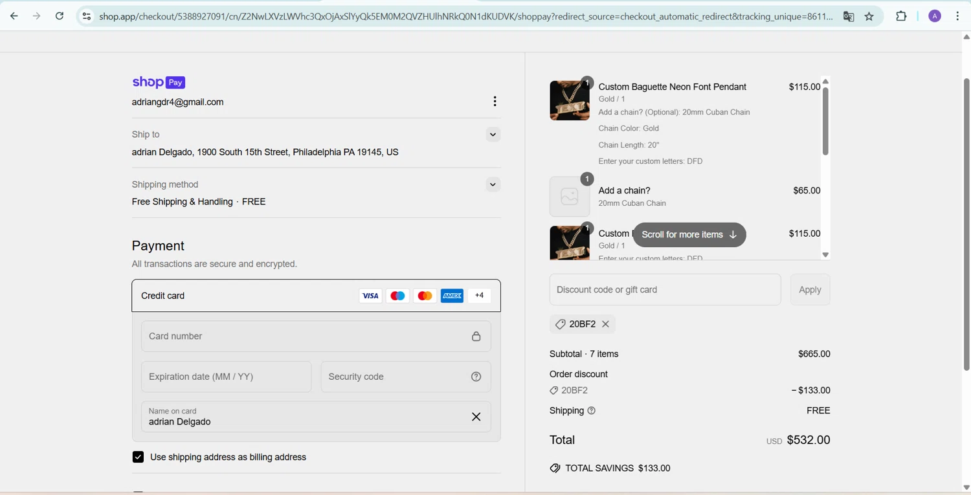This screenshot has height=495, width=971.
Task: Click the -$133.00 discount amount
Action: 810,390
